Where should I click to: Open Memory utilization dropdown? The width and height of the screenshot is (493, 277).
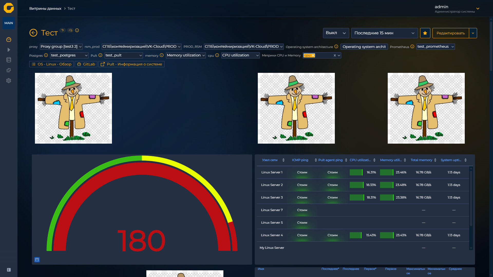pyautogui.click(x=186, y=55)
